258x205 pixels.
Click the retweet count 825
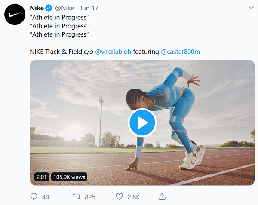[90, 197]
